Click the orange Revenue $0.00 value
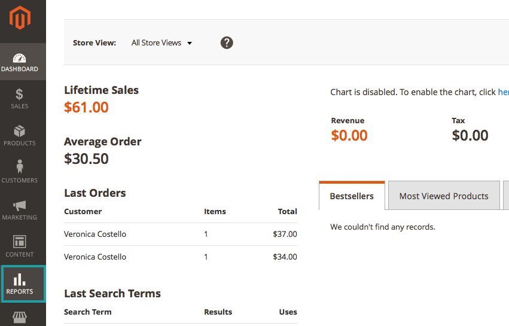The width and height of the screenshot is (509, 326). pyautogui.click(x=349, y=136)
